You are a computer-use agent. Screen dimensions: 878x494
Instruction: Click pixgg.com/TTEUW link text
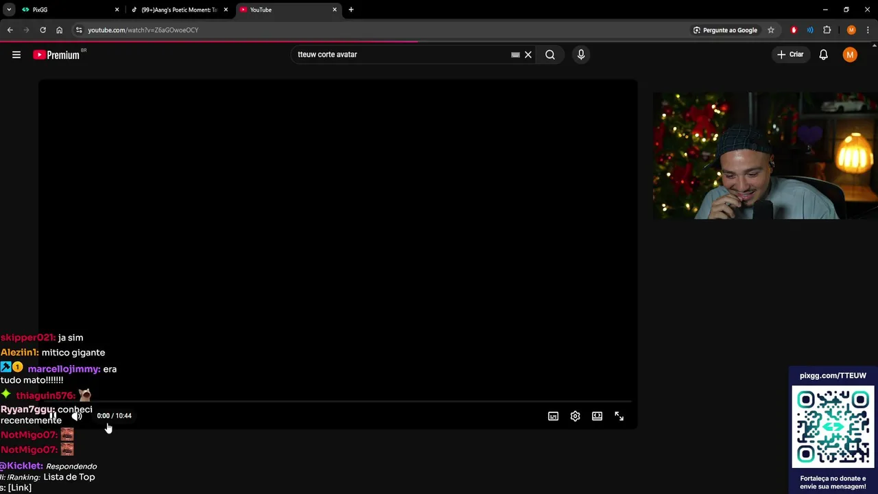pyautogui.click(x=833, y=376)
